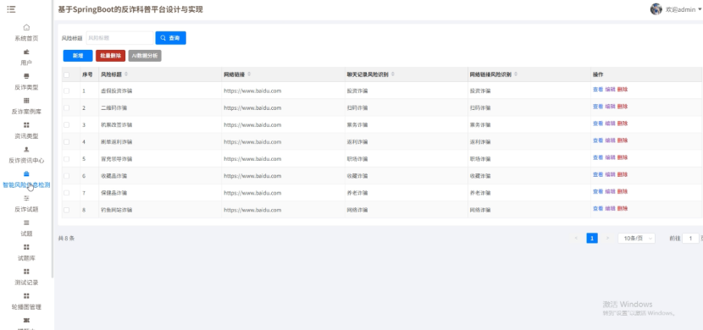The image size is (703, 330).
Task: Open the 欢迎admin user dropdown
Action: (x=684, y=9)
